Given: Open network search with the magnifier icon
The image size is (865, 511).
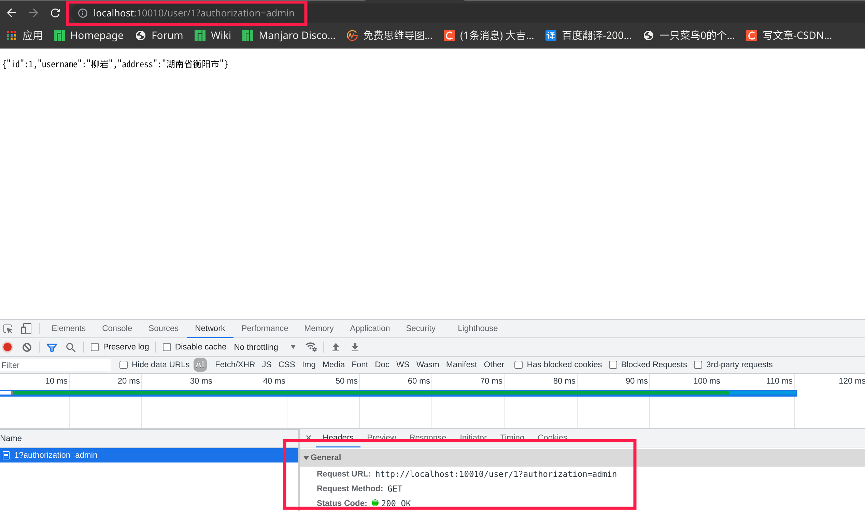Looking at the screenshot, I should (71, 347).
